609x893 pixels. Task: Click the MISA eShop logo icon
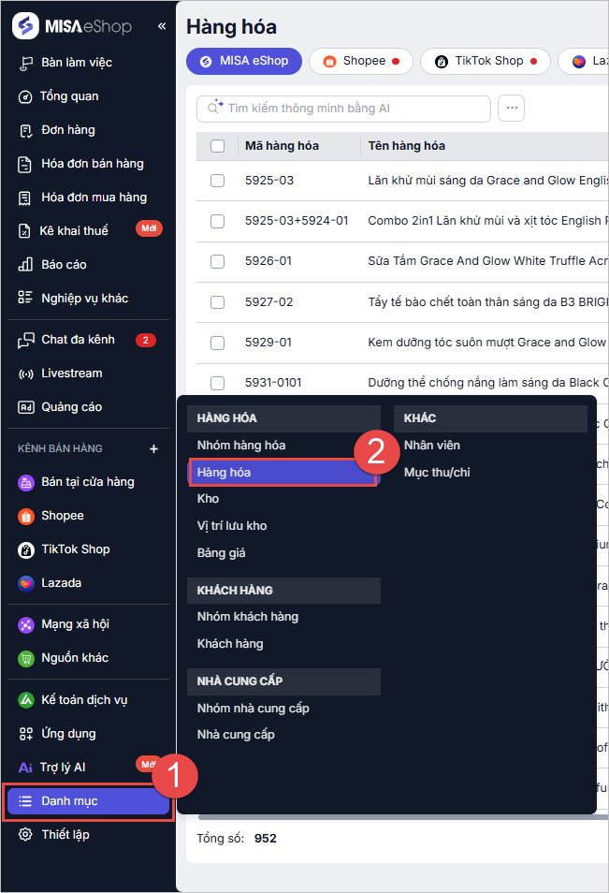pos(25,25)
